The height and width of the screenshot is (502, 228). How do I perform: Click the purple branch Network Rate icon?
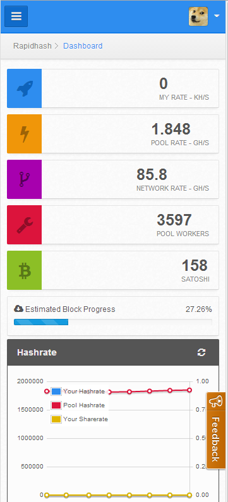[x=25, y=179]
